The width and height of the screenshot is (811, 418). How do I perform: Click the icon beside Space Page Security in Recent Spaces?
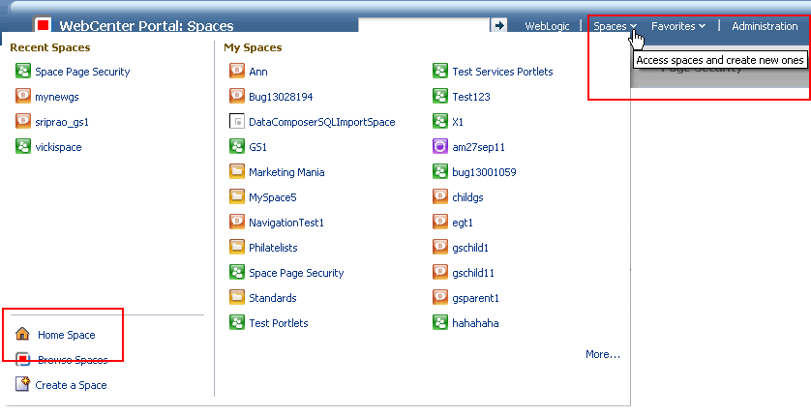(23, 71)
